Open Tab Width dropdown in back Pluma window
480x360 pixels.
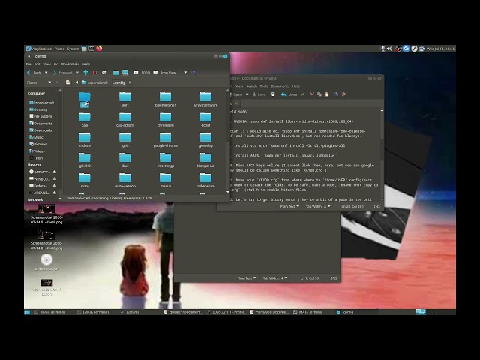[275, 278]
